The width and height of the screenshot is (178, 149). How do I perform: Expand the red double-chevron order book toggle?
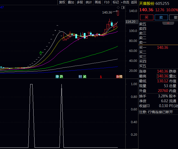(168, 23)
